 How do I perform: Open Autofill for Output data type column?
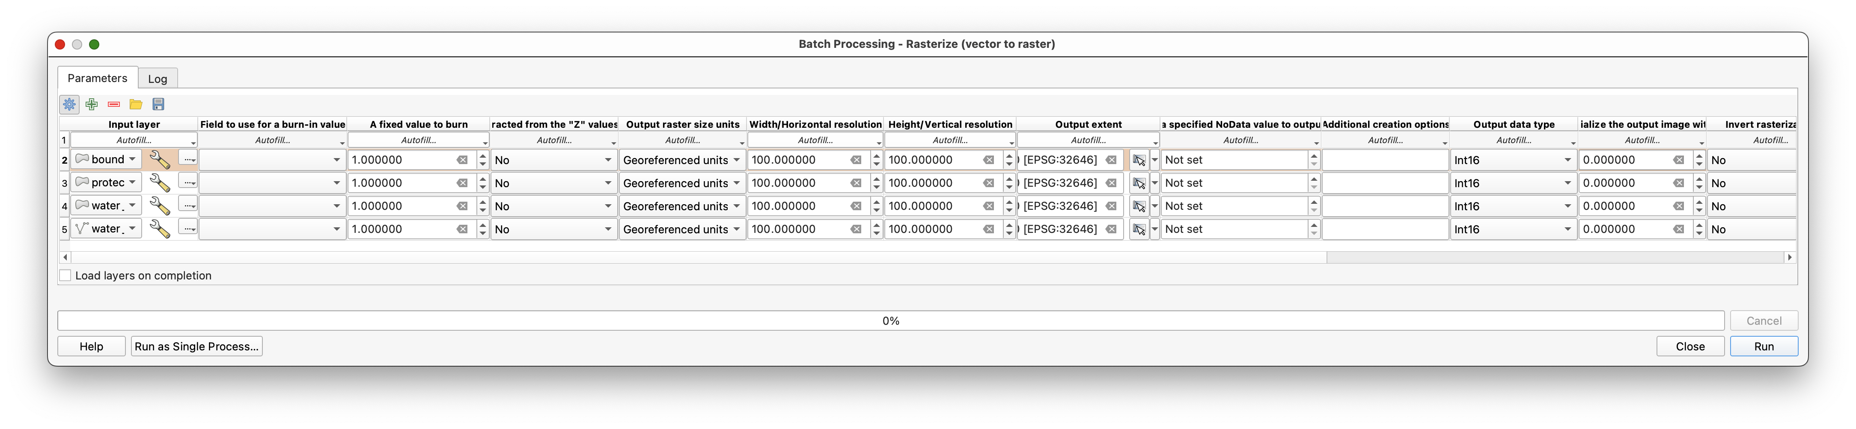pyautogui.click(x=1513, y=140)
